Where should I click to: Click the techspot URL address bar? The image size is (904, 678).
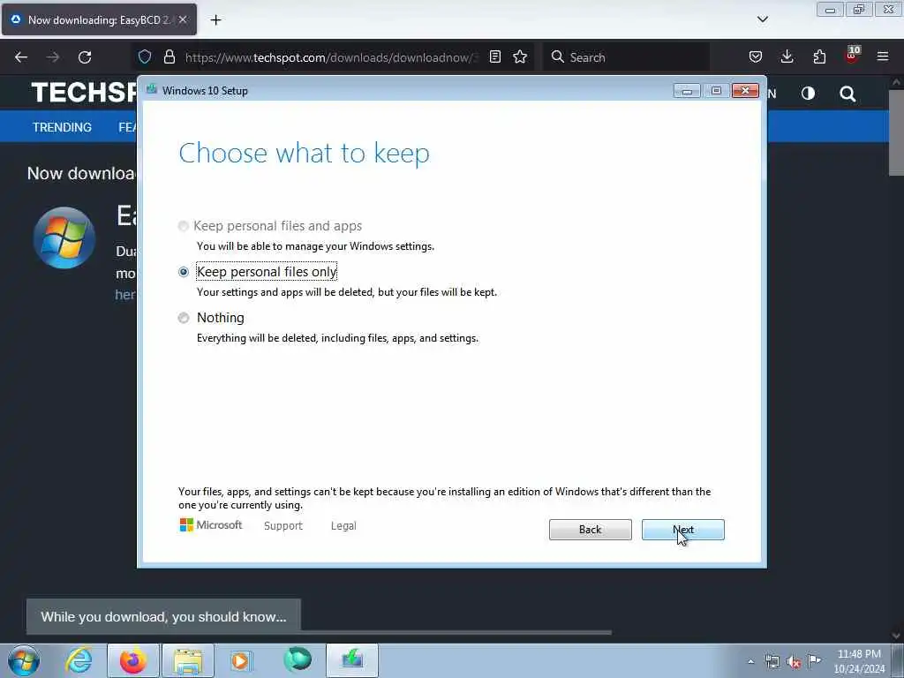332,57
